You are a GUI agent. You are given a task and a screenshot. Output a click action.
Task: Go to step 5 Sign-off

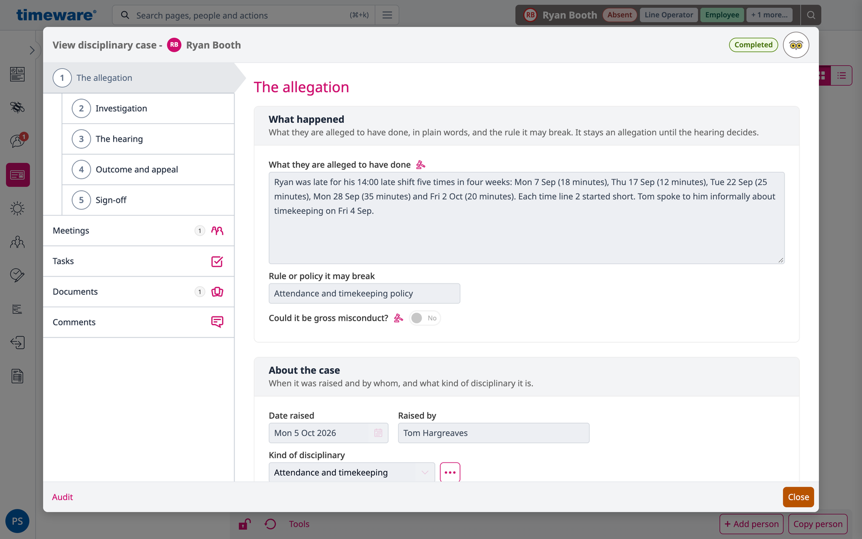coord(148,200)
